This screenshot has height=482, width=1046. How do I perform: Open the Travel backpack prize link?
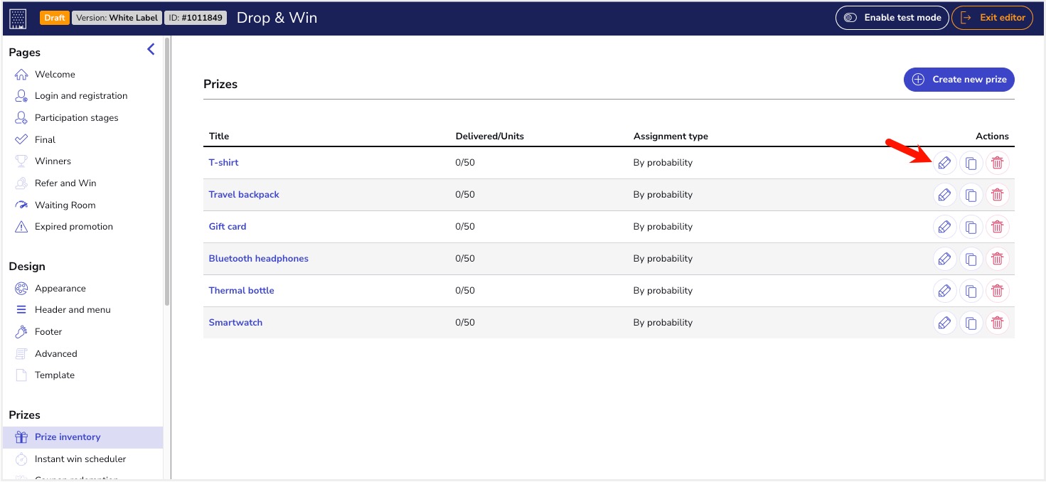(244, 195)
